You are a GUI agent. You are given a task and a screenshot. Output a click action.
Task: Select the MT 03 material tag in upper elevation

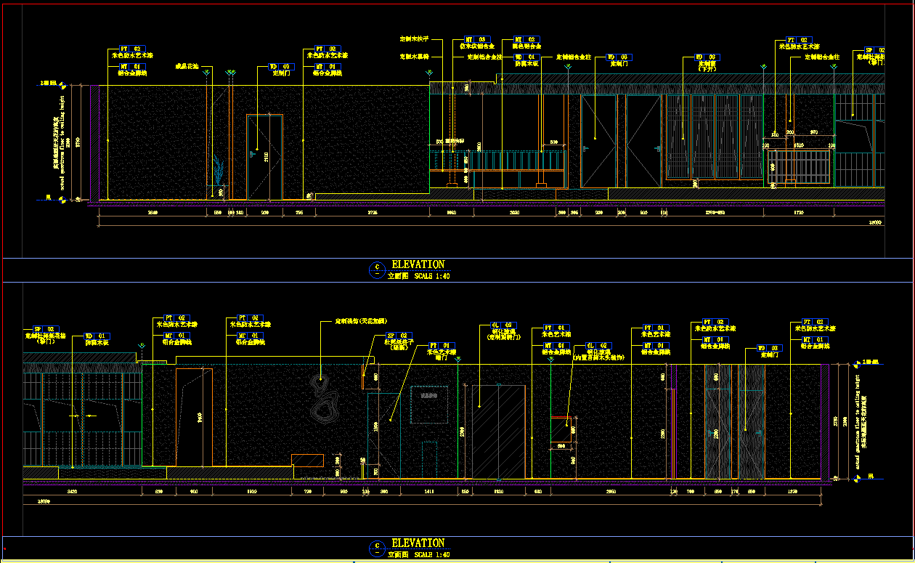click(476, 39)
